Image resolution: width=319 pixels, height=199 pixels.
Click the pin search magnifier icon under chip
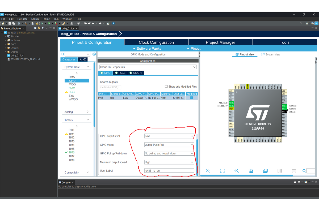tap(304, 171)
